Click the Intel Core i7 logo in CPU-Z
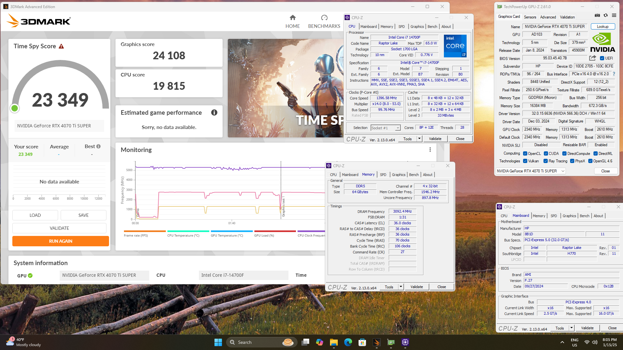Viewport: 623px width, 350px height. point(455,46)
